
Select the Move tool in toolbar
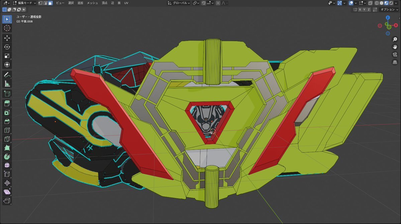(x=7, y=38)
